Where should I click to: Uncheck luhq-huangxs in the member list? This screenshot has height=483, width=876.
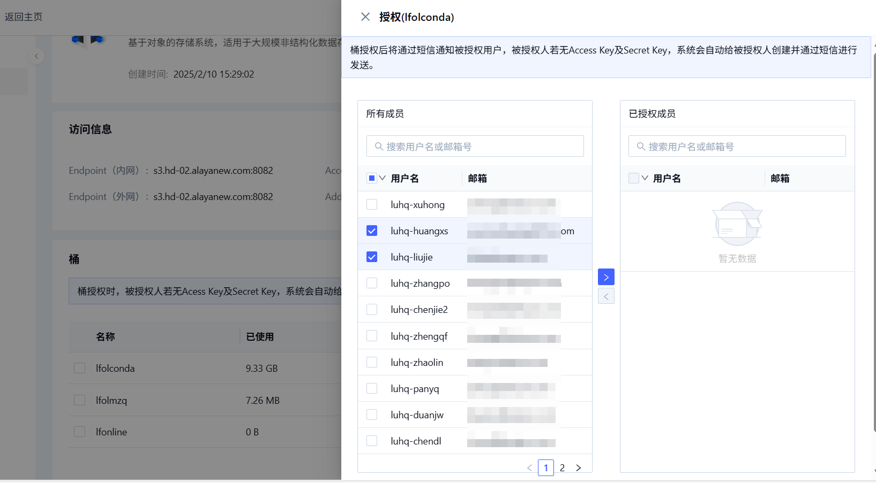[x=372, y=231]
